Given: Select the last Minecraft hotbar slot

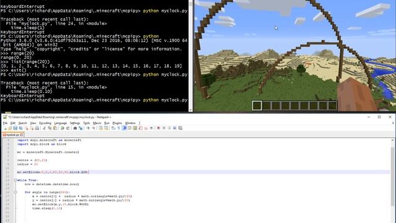Looking at the screenshot, I should click(332, 105).
